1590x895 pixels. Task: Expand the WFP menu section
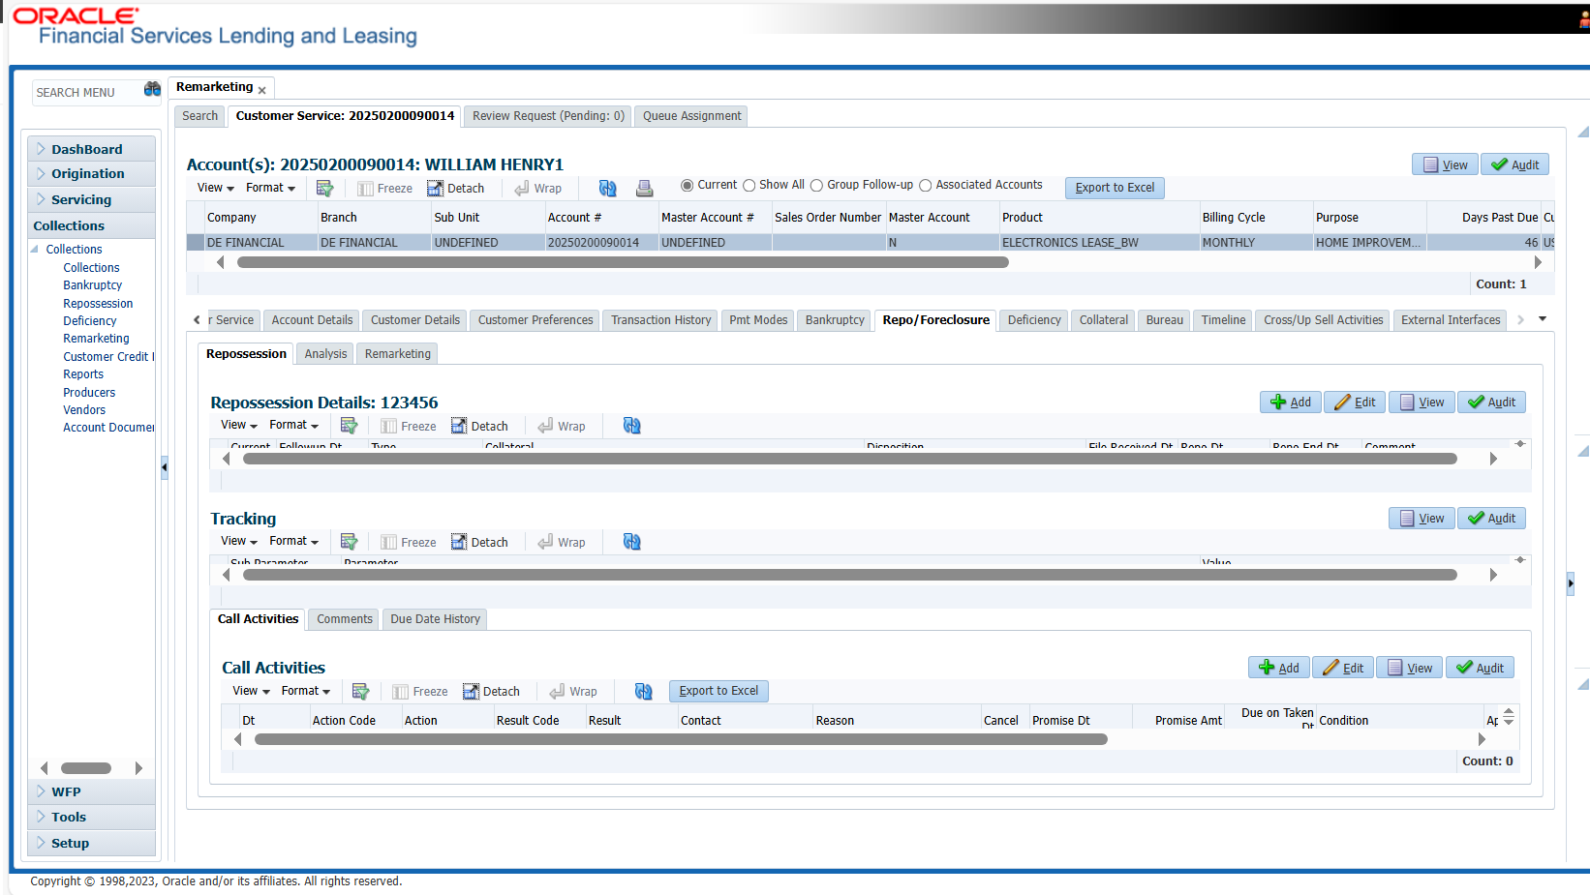pos(91,791)
